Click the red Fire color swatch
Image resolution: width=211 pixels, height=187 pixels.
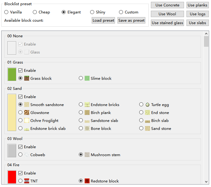coord(12,177)
